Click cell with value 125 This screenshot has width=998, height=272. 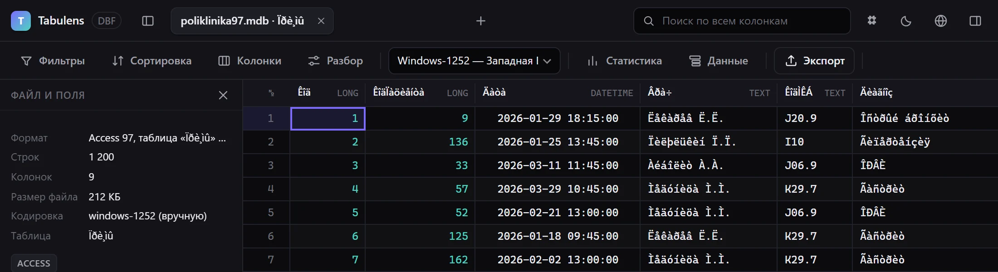pyautogui.click(x=421, y=236)
